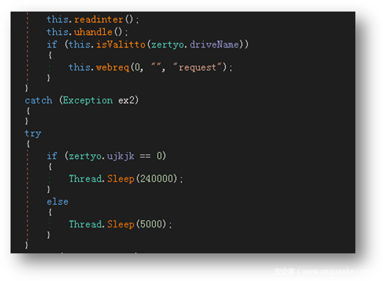Click the catch keyword
This screenshot has width=383, height=281.
tap(39, 101)
